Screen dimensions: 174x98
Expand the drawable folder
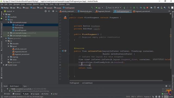[x=8, y=44]
